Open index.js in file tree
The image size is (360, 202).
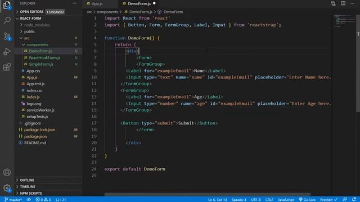pos(33,97)
